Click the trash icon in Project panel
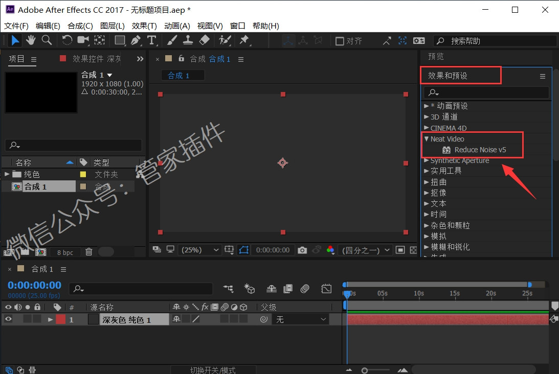Screen dimensions: 559x374 pos(89,252)
